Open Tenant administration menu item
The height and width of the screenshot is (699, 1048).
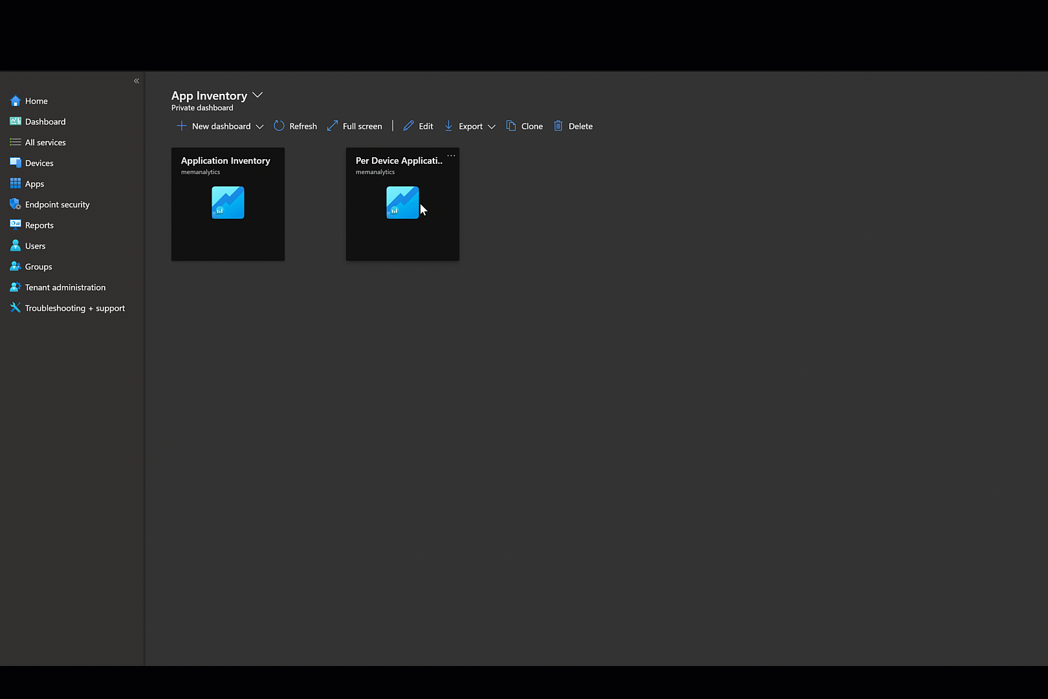65,287
